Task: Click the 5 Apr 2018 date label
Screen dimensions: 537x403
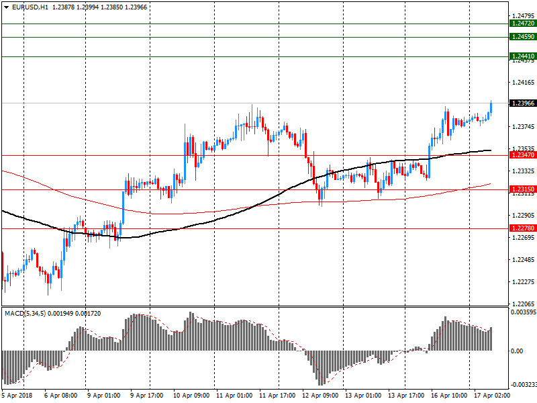Action: click(x=17, y=396)
